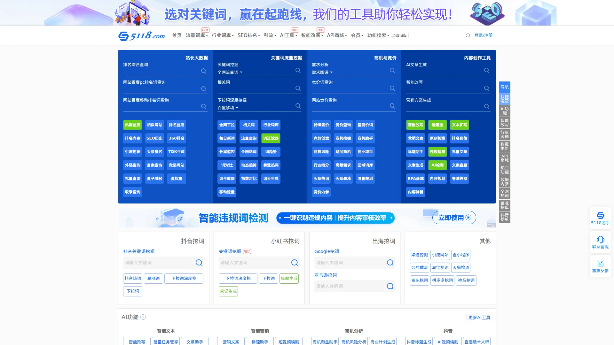Screen dimensions: 614x345
Task: Click the RPA商城 button
Action: pos(416,179)
